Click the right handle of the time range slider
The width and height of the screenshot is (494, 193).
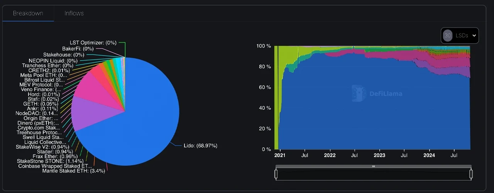click(x=471, y=174)
